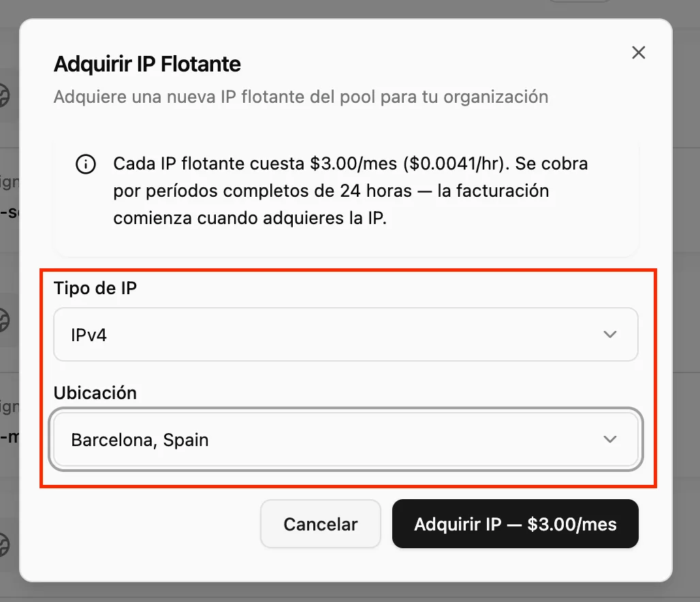
Task: Click chevron arrow beside Barcelona, Spain
Action: pos(610,440)
